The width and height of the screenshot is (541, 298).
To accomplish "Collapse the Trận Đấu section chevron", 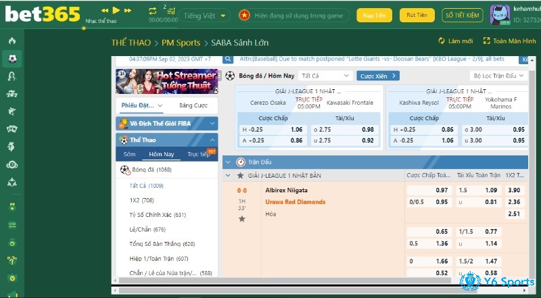I will (x=228, y=162).
